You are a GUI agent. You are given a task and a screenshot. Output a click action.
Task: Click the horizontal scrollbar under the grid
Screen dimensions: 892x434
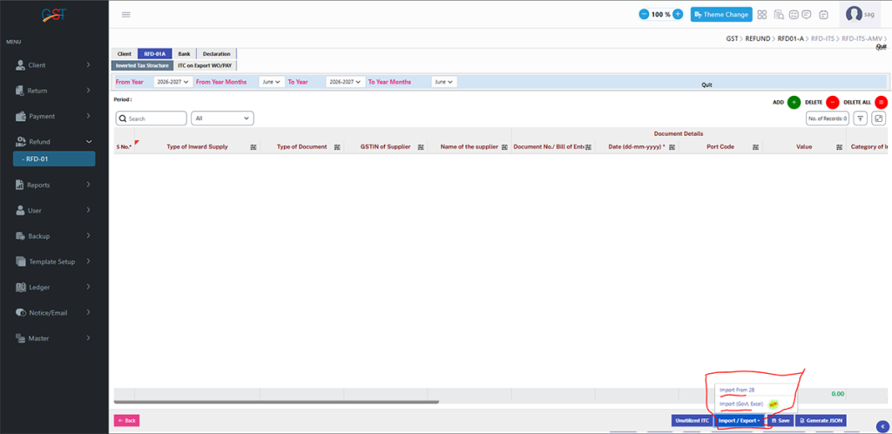[276, 402]
